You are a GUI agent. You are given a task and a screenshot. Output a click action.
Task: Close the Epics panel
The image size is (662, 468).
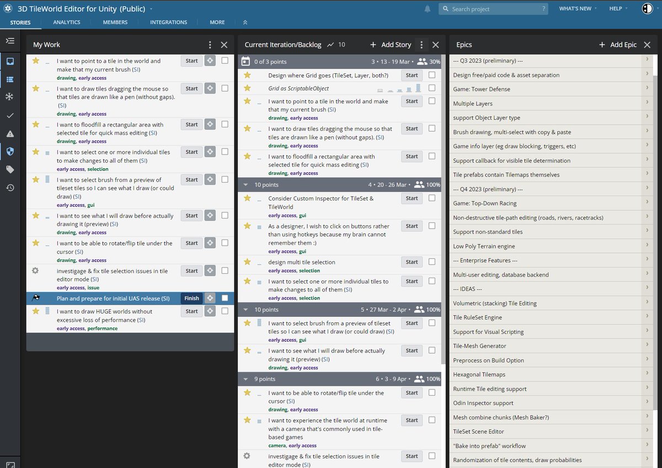pos(648,45)
